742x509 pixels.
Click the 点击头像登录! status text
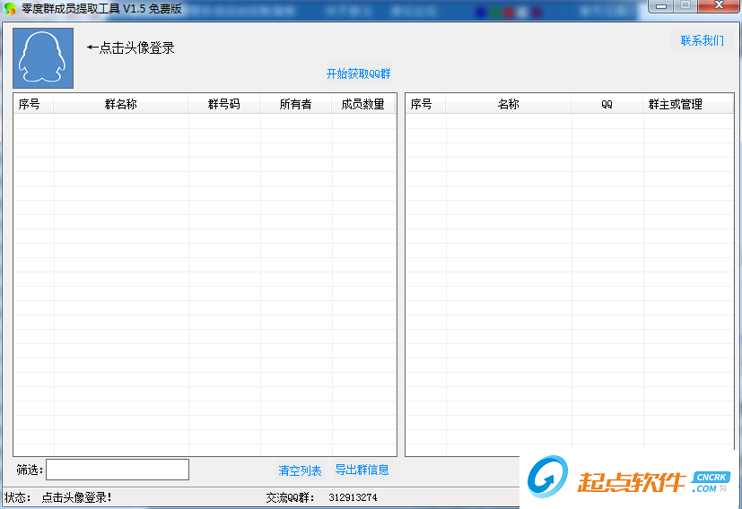[x=76, y=497]
